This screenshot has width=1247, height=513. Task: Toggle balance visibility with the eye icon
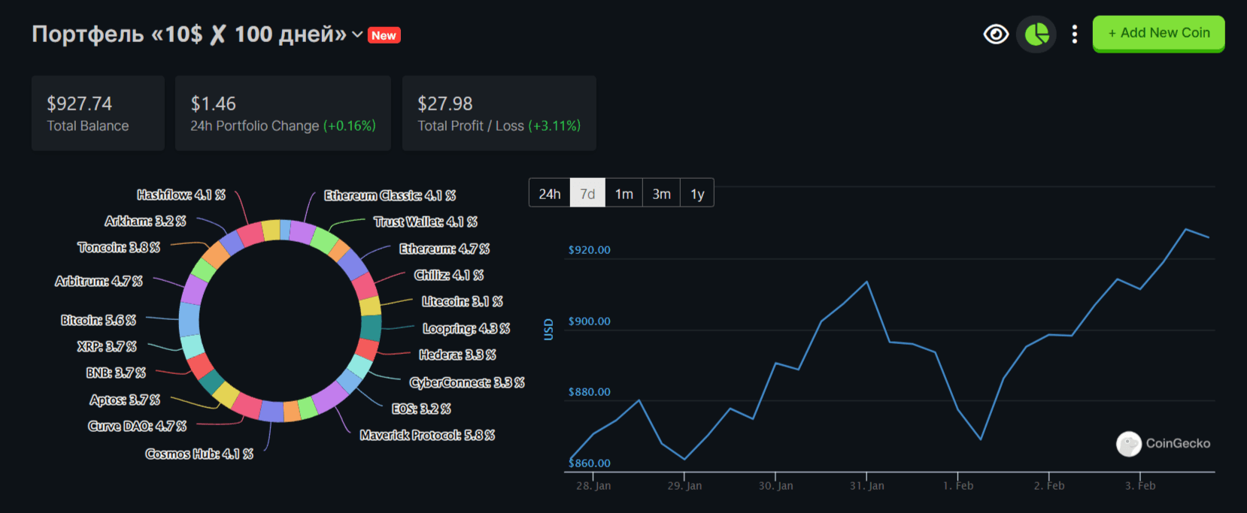point(996,35)
